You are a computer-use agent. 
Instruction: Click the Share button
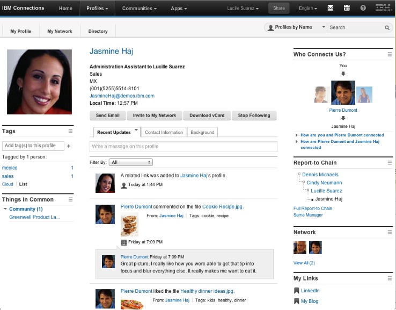click(x=279, y=8)
